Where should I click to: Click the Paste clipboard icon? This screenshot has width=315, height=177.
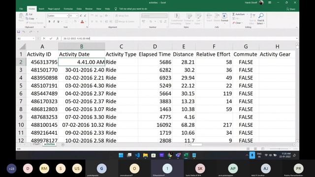pos(21,16)
